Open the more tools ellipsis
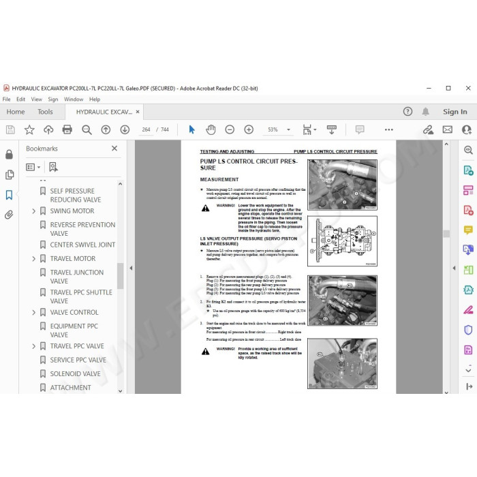 click(389, 130)
